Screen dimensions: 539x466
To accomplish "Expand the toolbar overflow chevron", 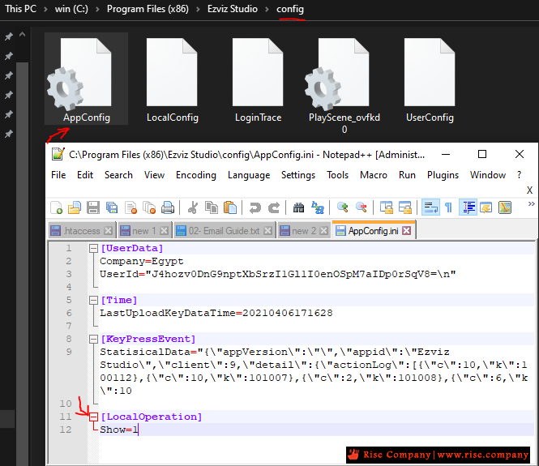I will (x=532, y=203).
